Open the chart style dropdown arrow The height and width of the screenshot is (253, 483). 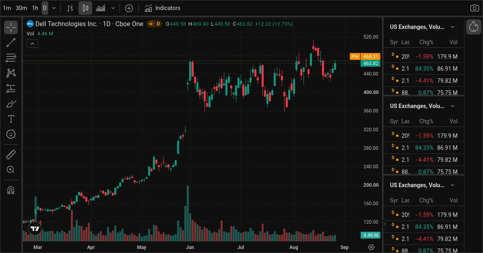113,8
